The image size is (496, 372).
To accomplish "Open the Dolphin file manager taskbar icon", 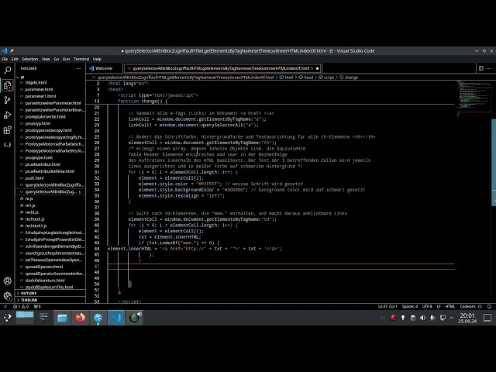I will point(62,318).
